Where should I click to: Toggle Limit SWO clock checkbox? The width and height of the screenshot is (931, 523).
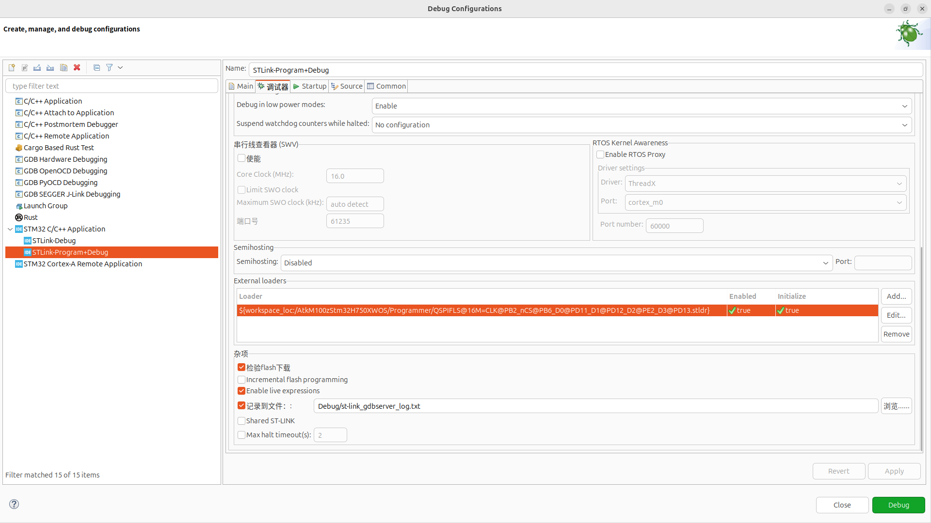click(241, 190)
